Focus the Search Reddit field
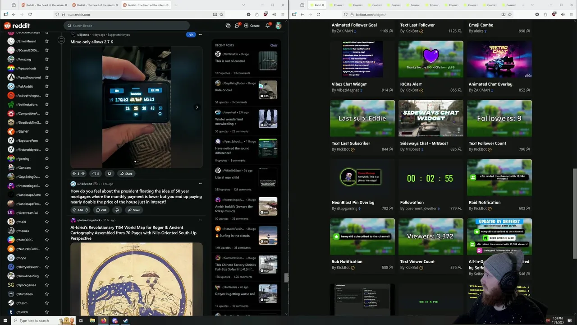The image size is (577, 325). click(126, 26)
